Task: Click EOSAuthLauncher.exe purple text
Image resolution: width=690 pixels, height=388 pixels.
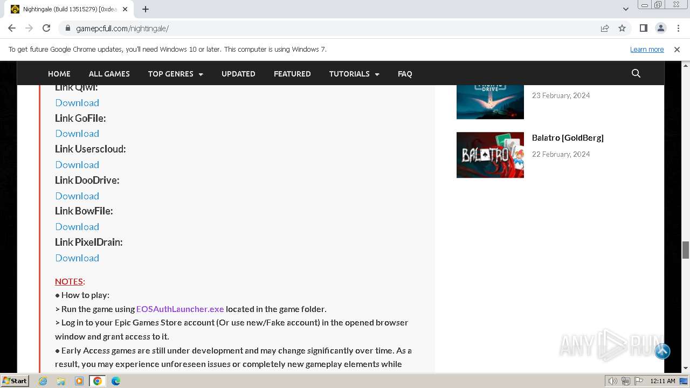Action: pos(180,309)
